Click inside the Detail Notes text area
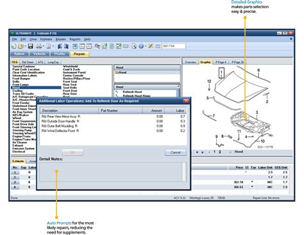Screen dimensions: 304x235 click(x=111, y=172)
